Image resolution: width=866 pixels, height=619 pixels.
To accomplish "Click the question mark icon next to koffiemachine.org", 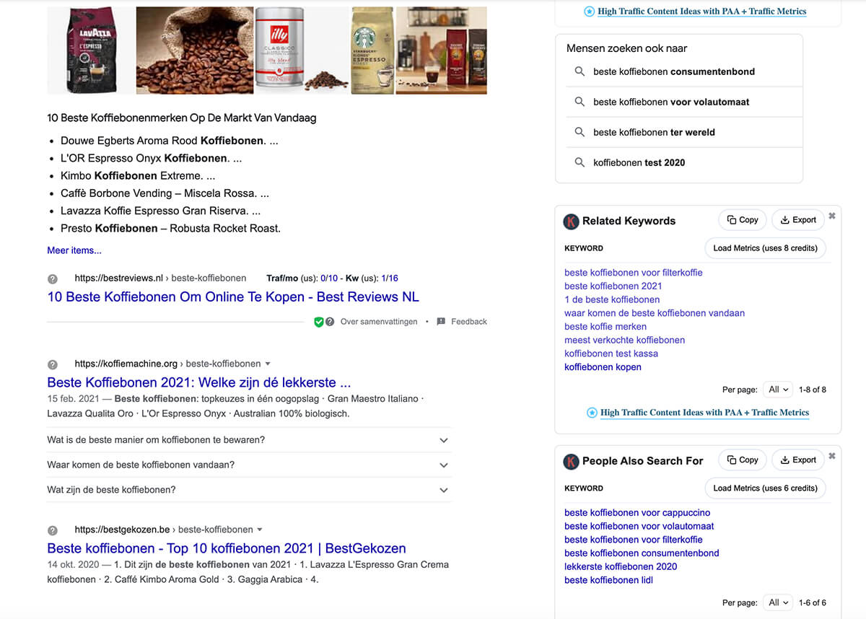I will coord(53,364).
